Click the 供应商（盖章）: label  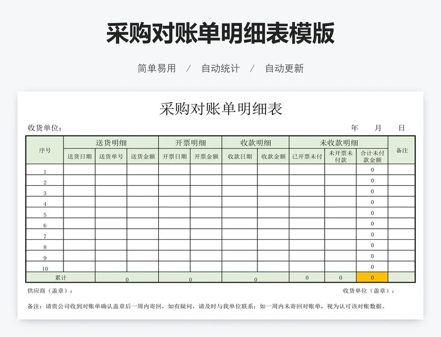50,291
